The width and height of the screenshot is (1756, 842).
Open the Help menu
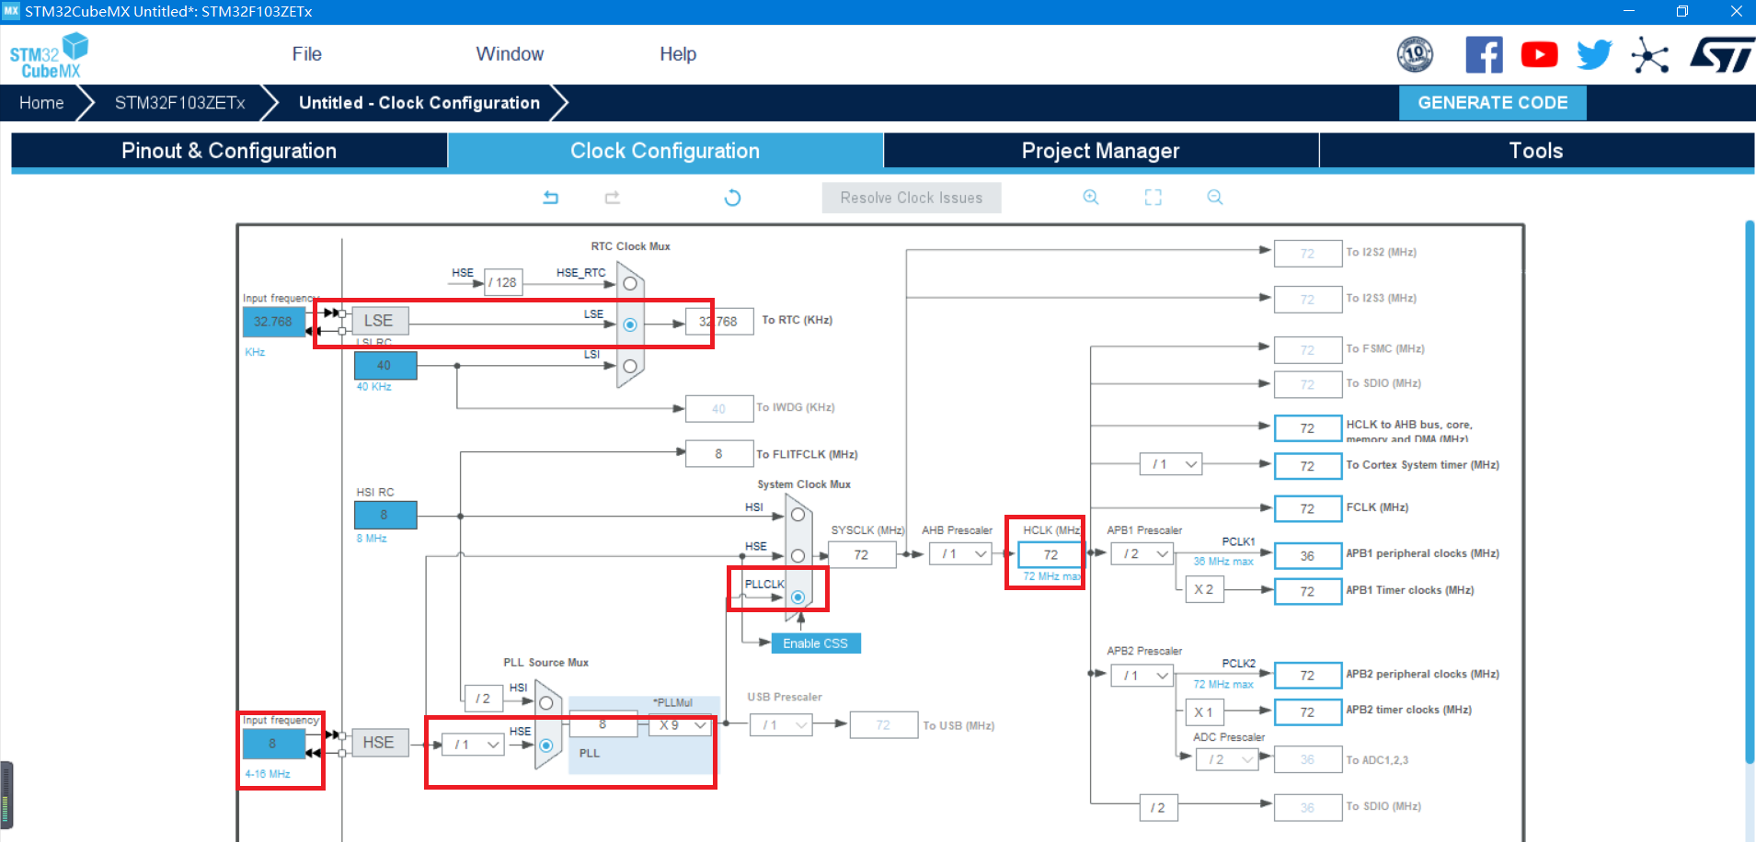tap(678, 54)
